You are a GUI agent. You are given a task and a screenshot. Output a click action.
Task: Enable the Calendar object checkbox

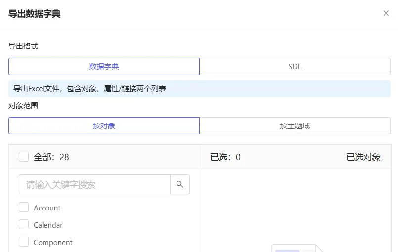click(x=24, y=225)
